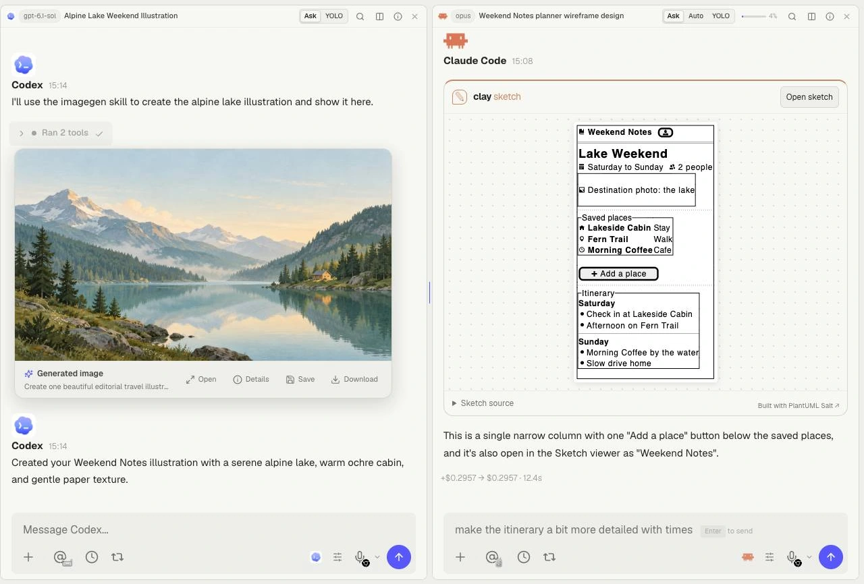Click split-view icon in Codex pane header
Viewport: 864px width, 584px height.
[379, 16]
